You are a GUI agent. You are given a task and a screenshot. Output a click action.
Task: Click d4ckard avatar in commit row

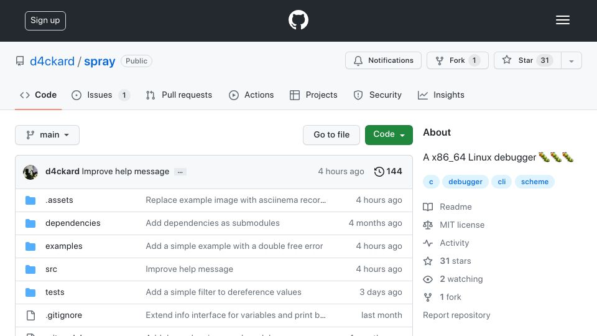pyautogui.click(x=30, y=172)
